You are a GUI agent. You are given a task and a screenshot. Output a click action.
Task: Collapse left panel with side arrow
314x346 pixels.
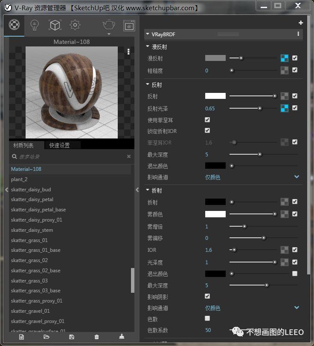tap(6, 190)
